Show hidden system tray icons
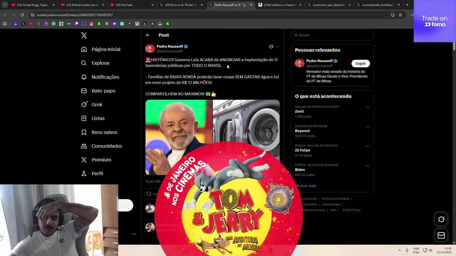 399,250
